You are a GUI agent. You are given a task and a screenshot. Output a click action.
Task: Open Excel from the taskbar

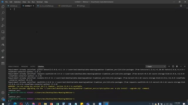(x=58, y=104)
